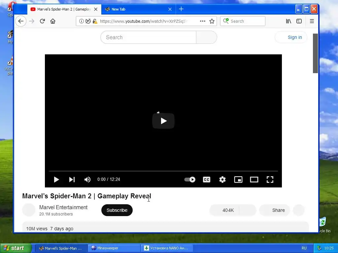Screen dimensions: 338x253
Task: Switch to the New Tab tab
Action: coord(138,9)
